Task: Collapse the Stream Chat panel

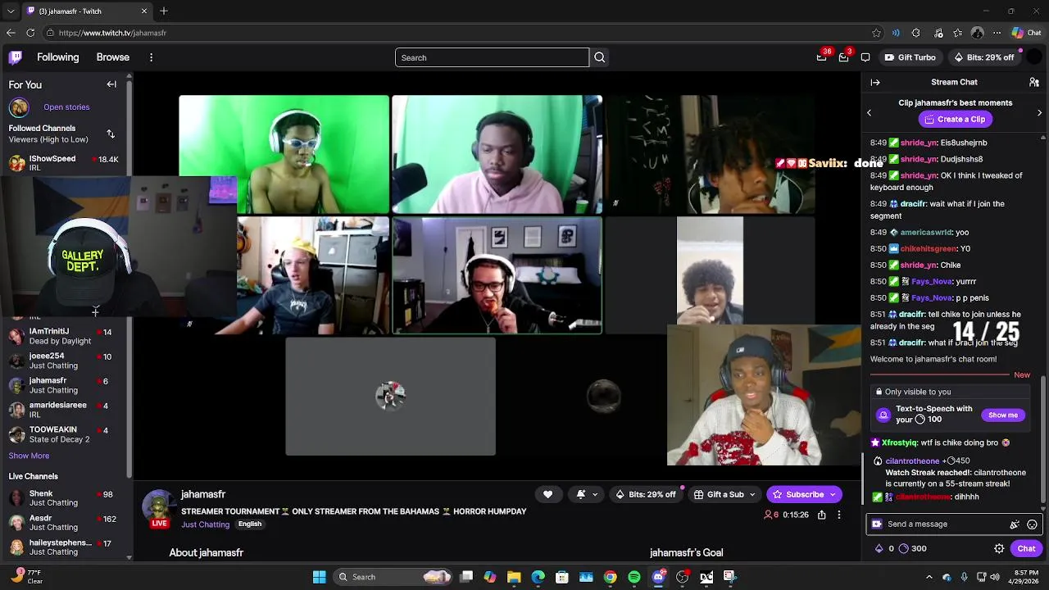Action: (875, 82)
